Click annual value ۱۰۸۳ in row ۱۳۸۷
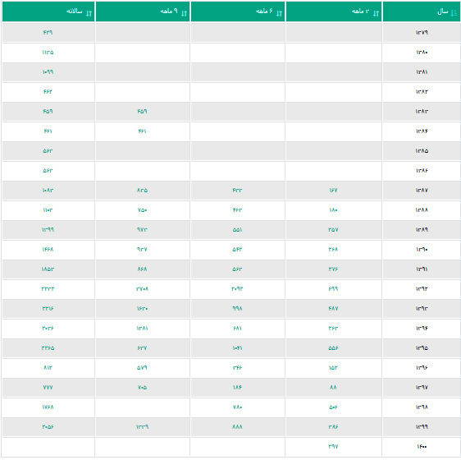 (48, 191)
